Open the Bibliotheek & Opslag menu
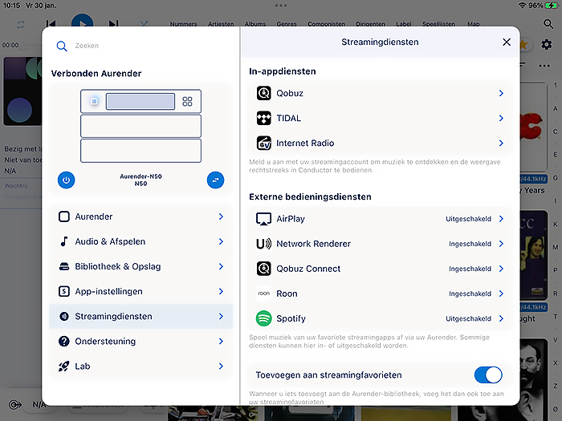Screen dimensions: 562x421 (140, 266)
